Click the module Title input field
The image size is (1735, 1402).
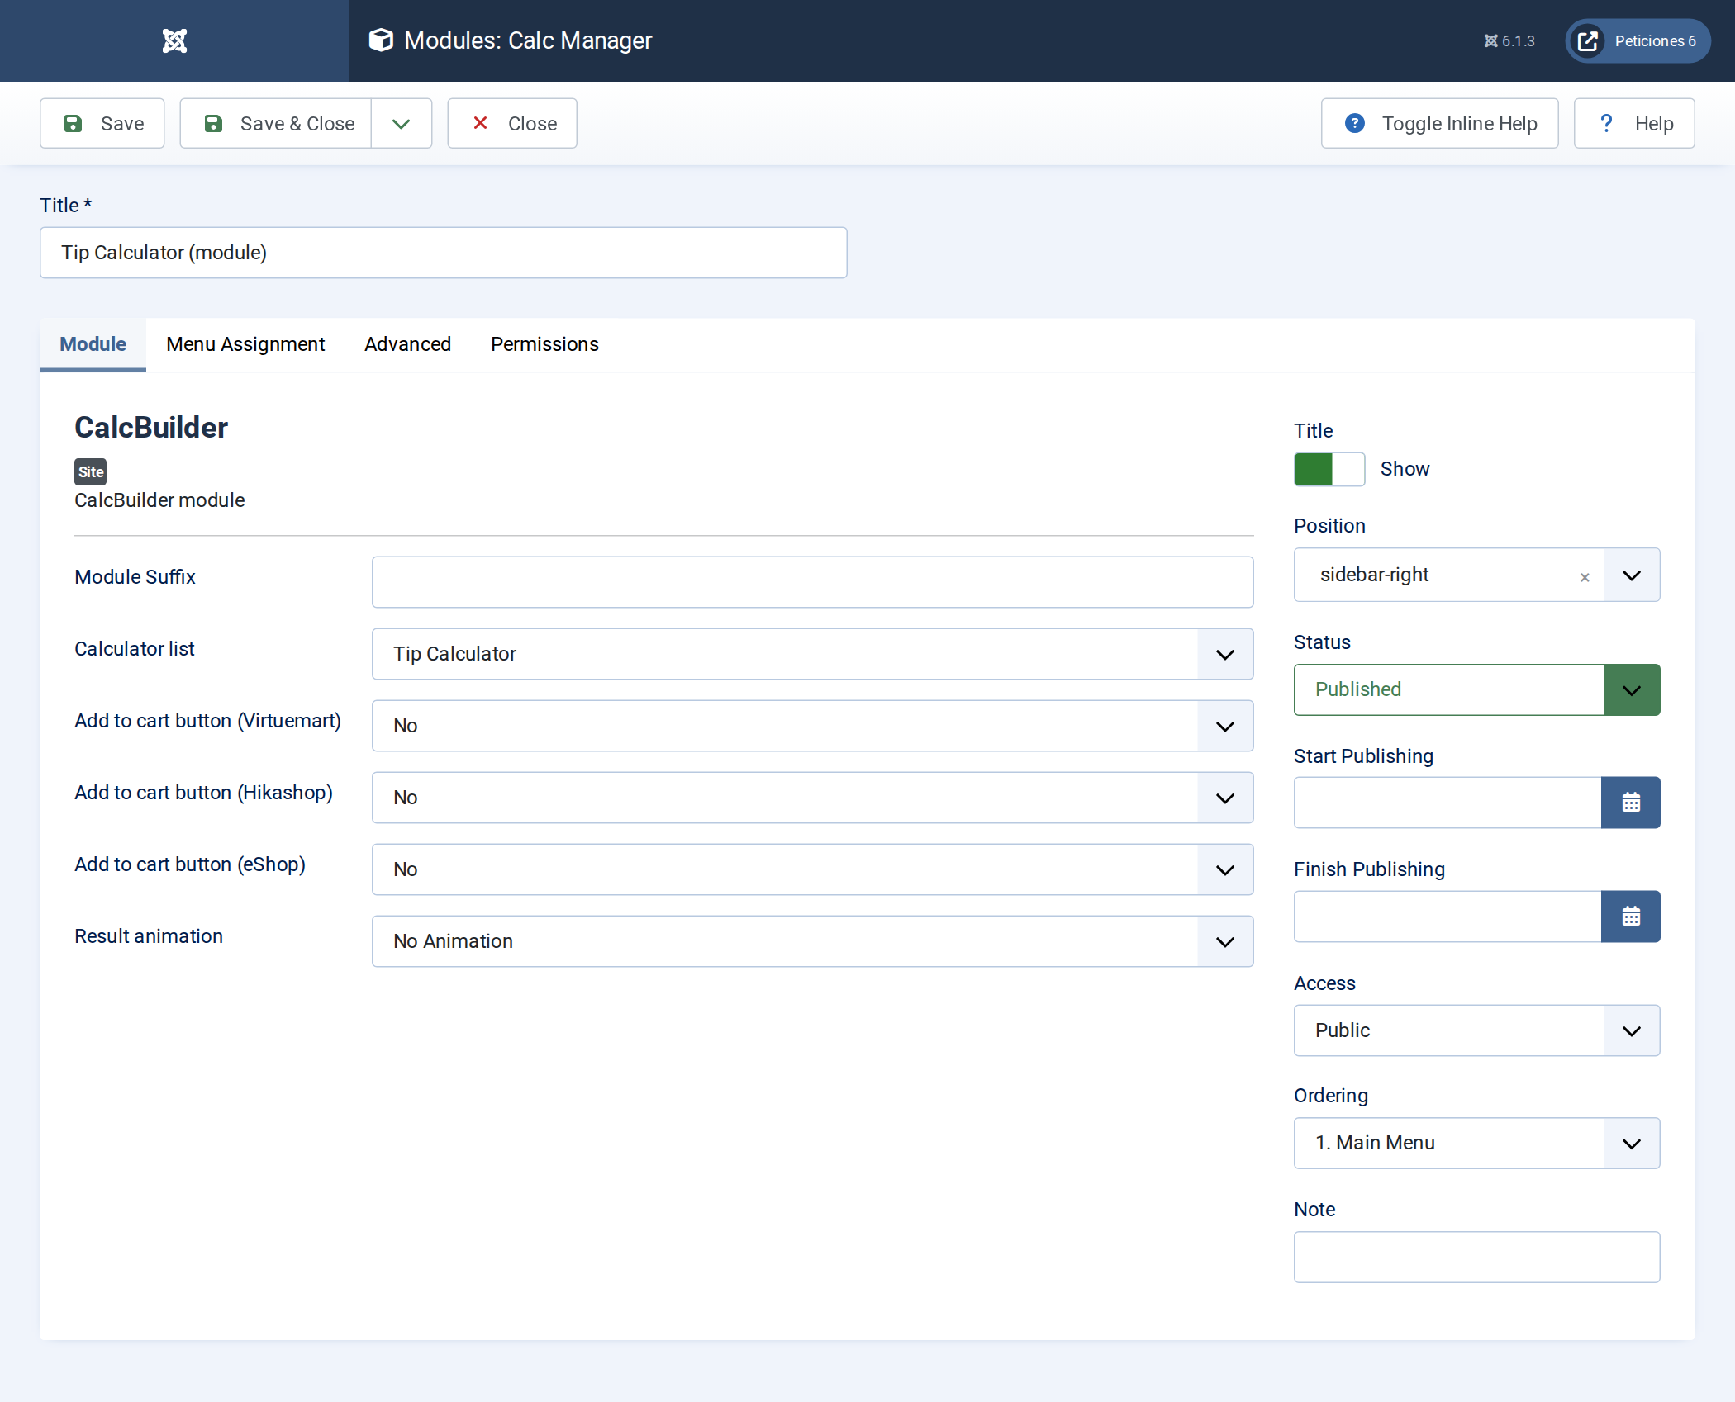444,253
